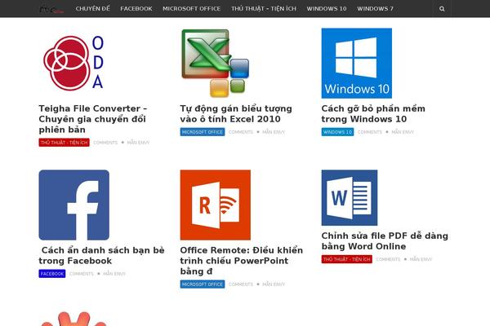
Task: Click the partially visible orange splat thumbnail
Action: tap(74, 319)
